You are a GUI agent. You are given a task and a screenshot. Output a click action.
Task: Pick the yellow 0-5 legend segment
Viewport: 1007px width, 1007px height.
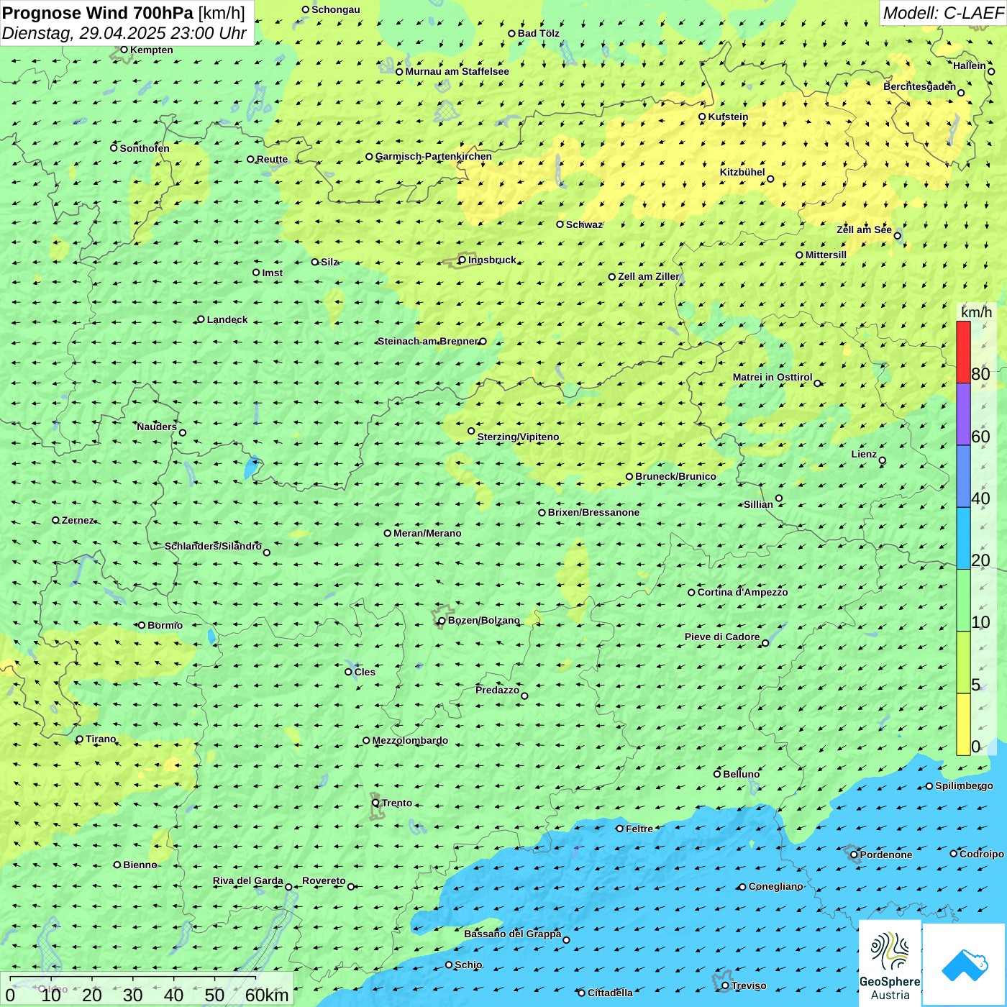click(x=963, y=724)
